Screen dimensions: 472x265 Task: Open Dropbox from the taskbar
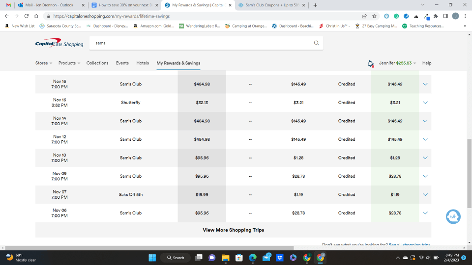(280, 258)
